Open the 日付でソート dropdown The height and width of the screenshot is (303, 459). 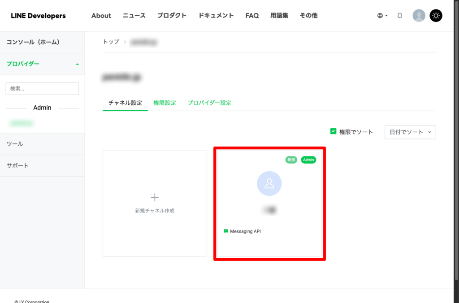click(410, 132)
